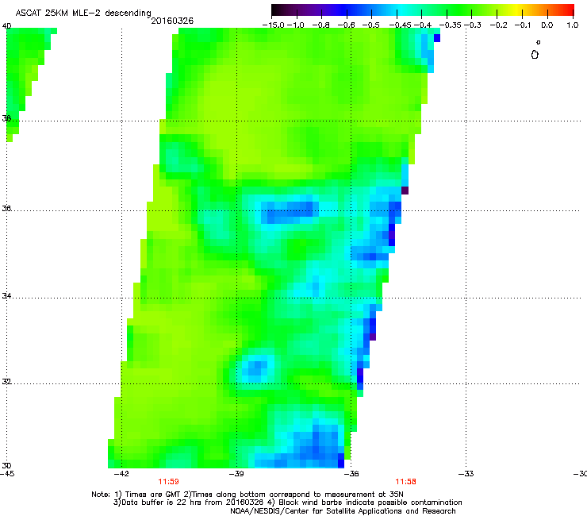
Task: Click the colorbar label '-0.2'
Action: point(499,25)
